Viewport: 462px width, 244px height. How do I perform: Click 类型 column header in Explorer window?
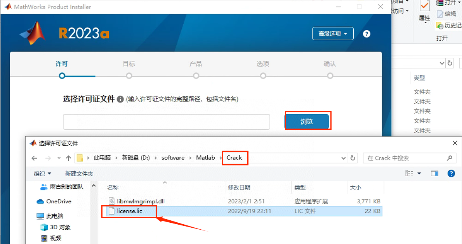(419, 78)
